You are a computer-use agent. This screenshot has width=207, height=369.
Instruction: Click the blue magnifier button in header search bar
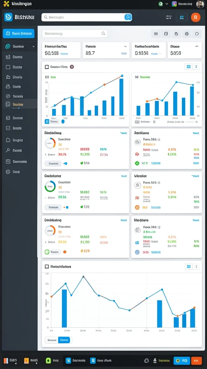[x=128, y=17]
